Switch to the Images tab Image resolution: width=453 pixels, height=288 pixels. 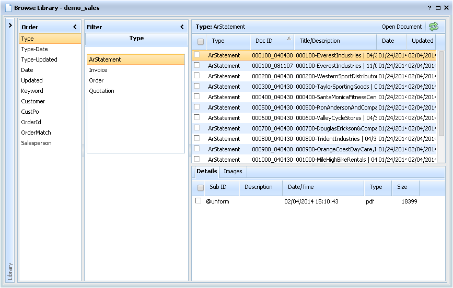(233, 171)
